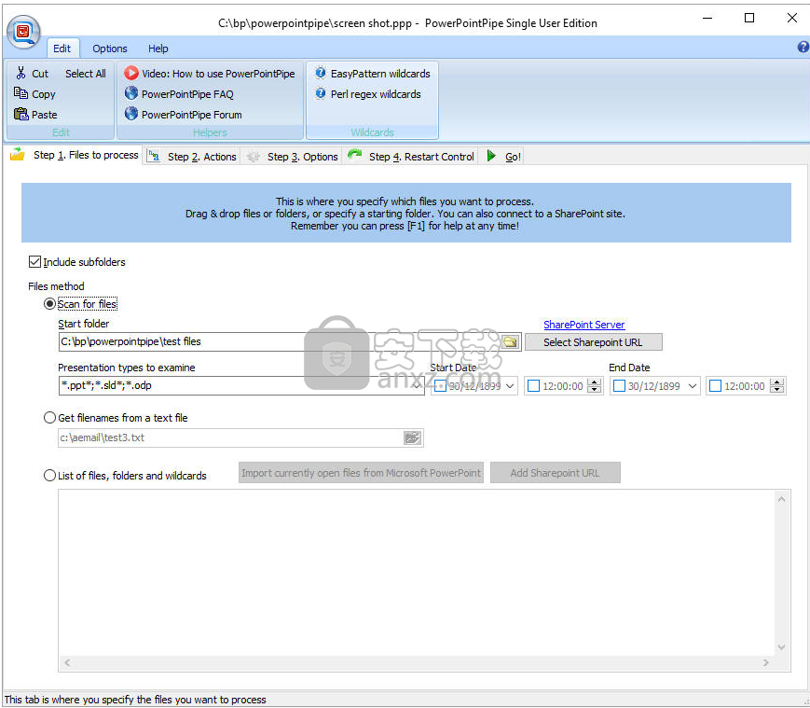Click Import currently open files from Microsoft PowerPoint
The image size is (810, 708).
[x=361, y=473]
